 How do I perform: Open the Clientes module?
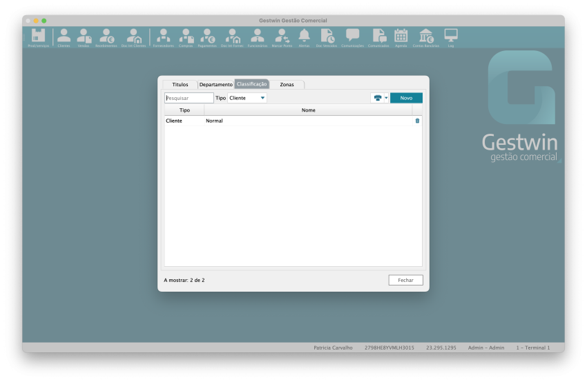tap(64, 37)
